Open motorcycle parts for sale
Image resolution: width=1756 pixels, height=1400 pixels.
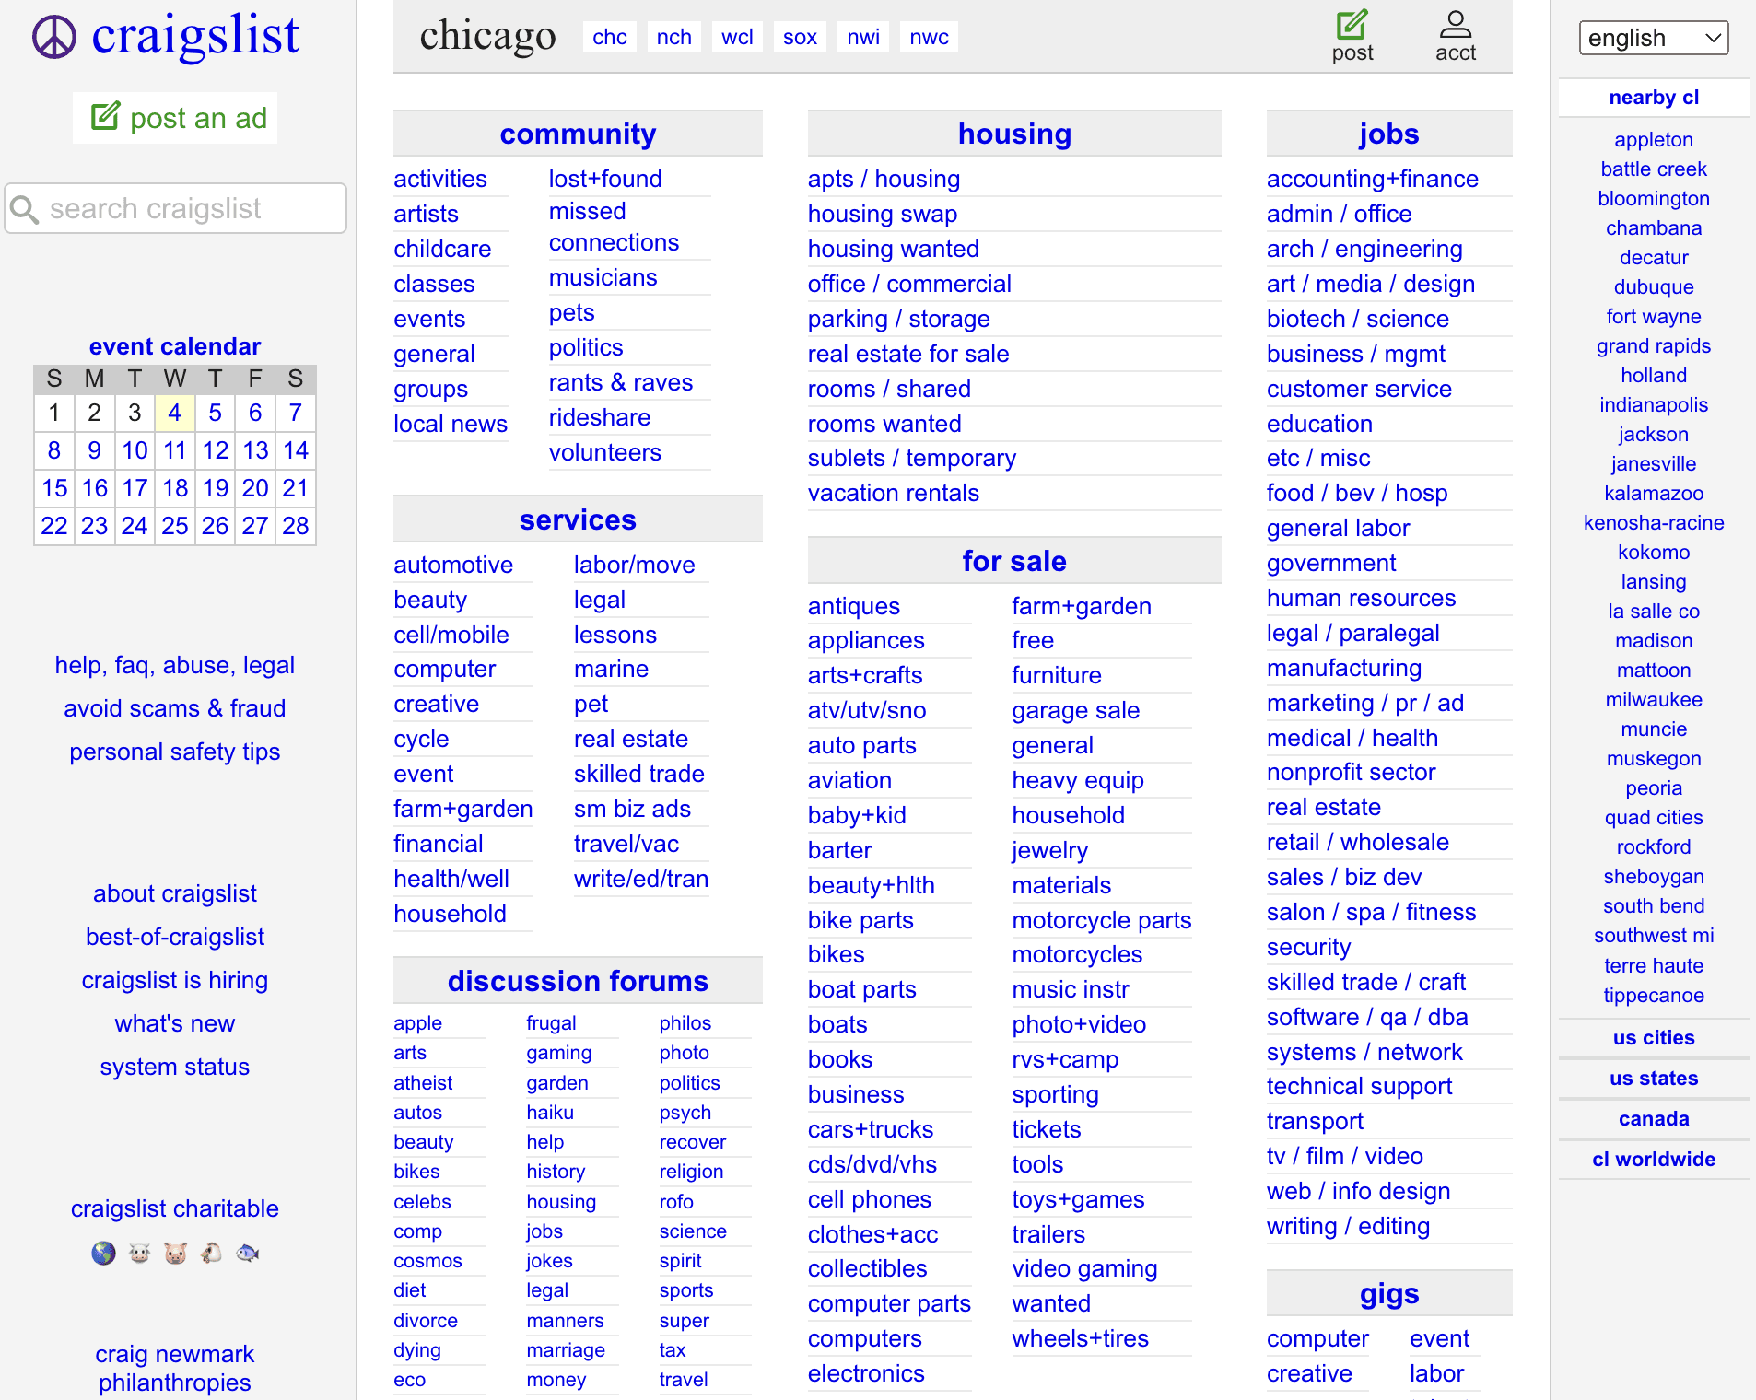pyautogui.click(x=1101, y=920)
